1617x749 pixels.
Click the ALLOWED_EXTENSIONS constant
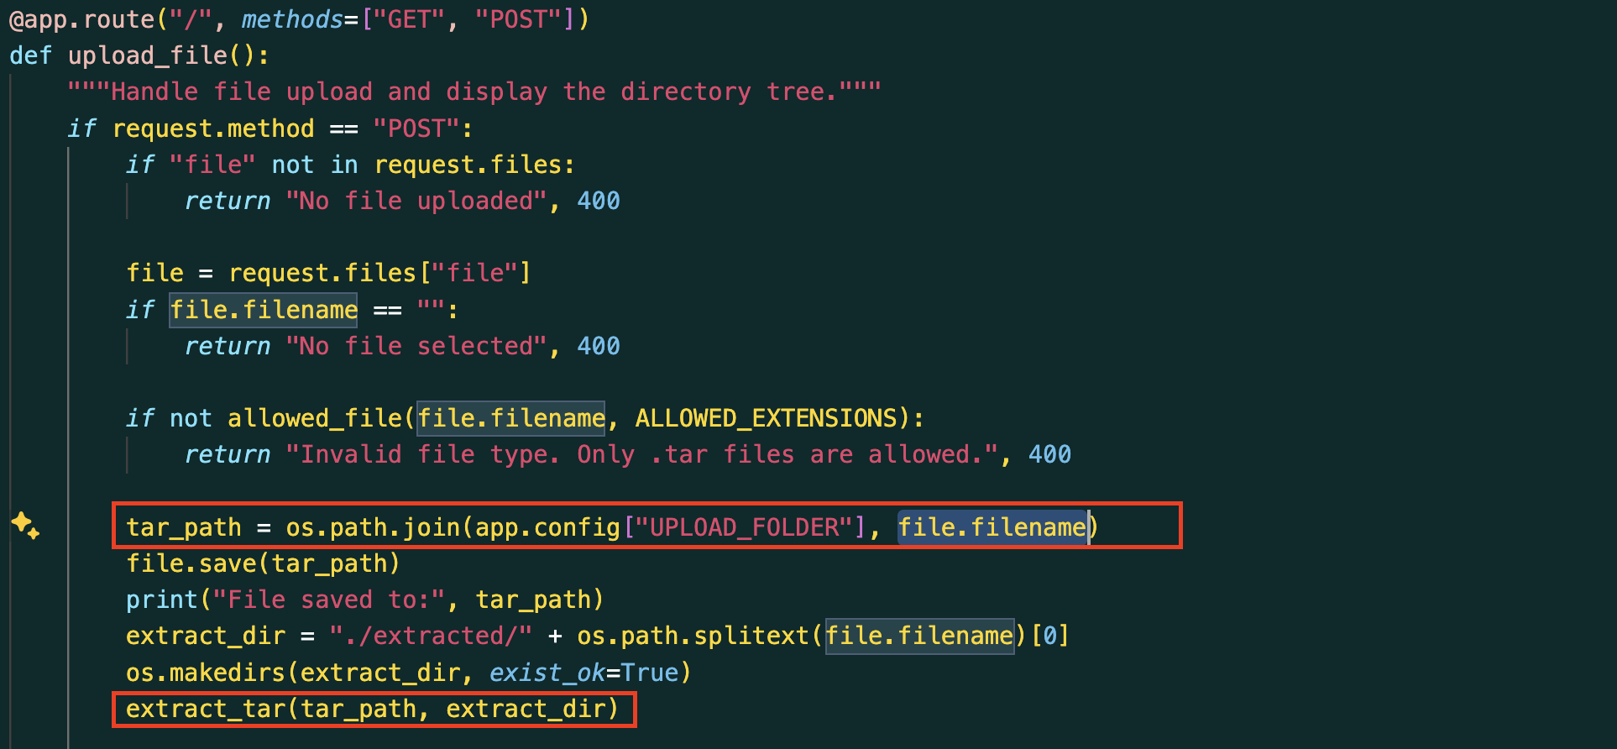pyautogui.click(x=767, y=418)
